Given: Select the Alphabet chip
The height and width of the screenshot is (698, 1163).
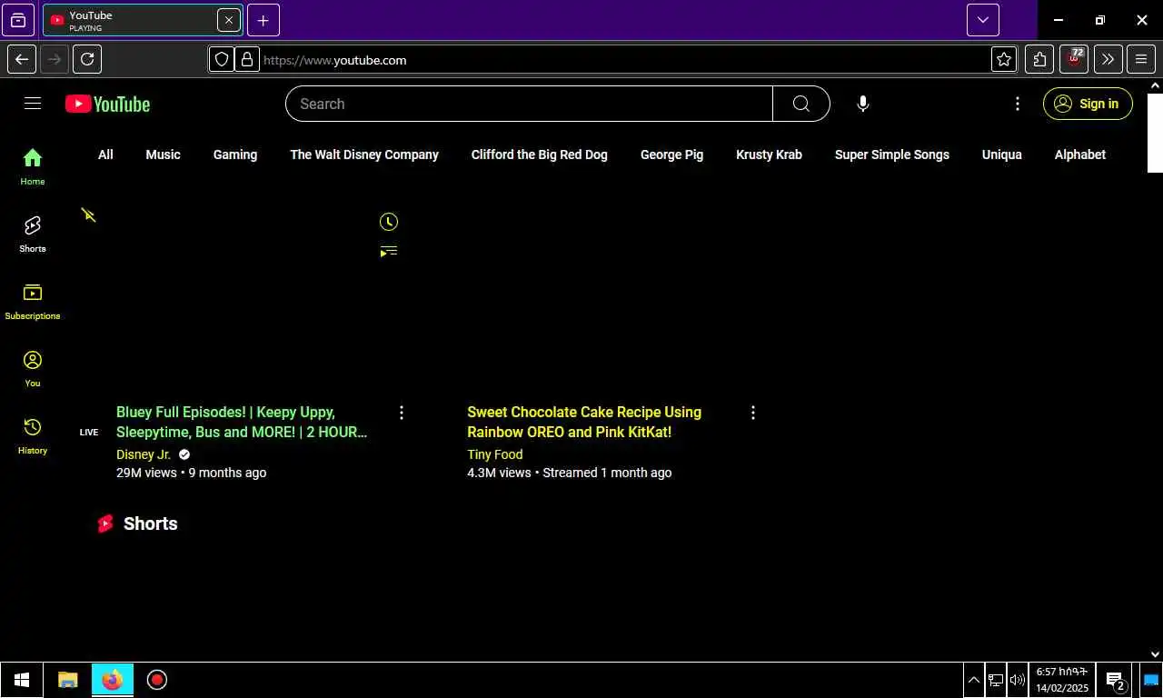Looking at the screenshot, I should coord(1080,155).
